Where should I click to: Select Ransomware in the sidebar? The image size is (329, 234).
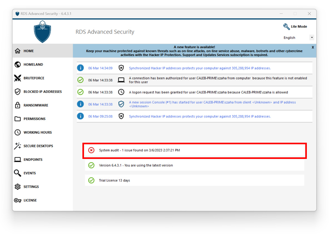[42, 105]
